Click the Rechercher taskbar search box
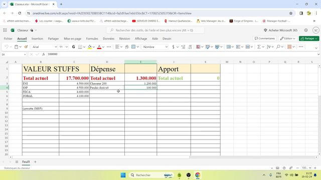Image resolution: width=321 pixels, height=180 pixels. (151, 175)
